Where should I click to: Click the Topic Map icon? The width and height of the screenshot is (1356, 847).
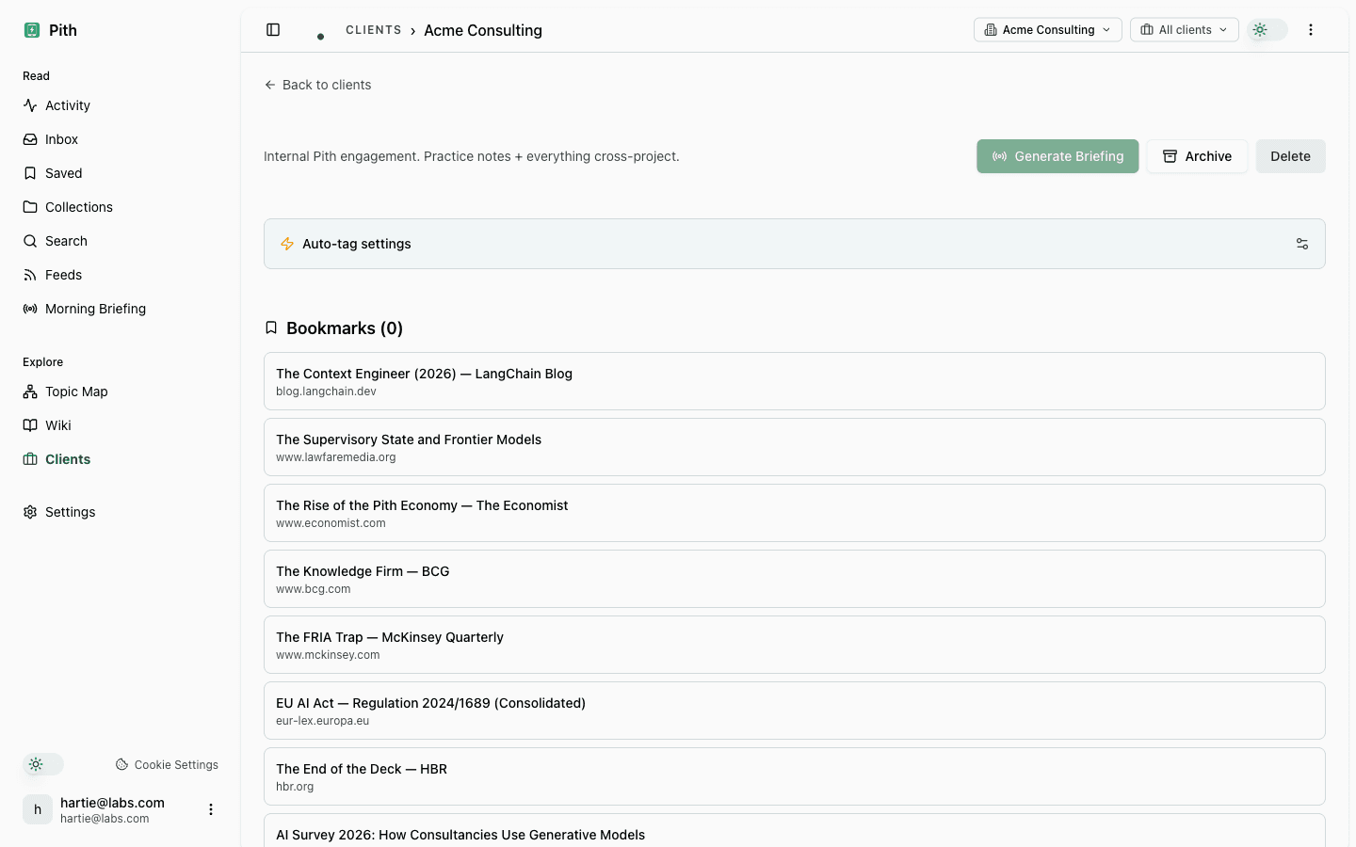(x=30, y=392)
